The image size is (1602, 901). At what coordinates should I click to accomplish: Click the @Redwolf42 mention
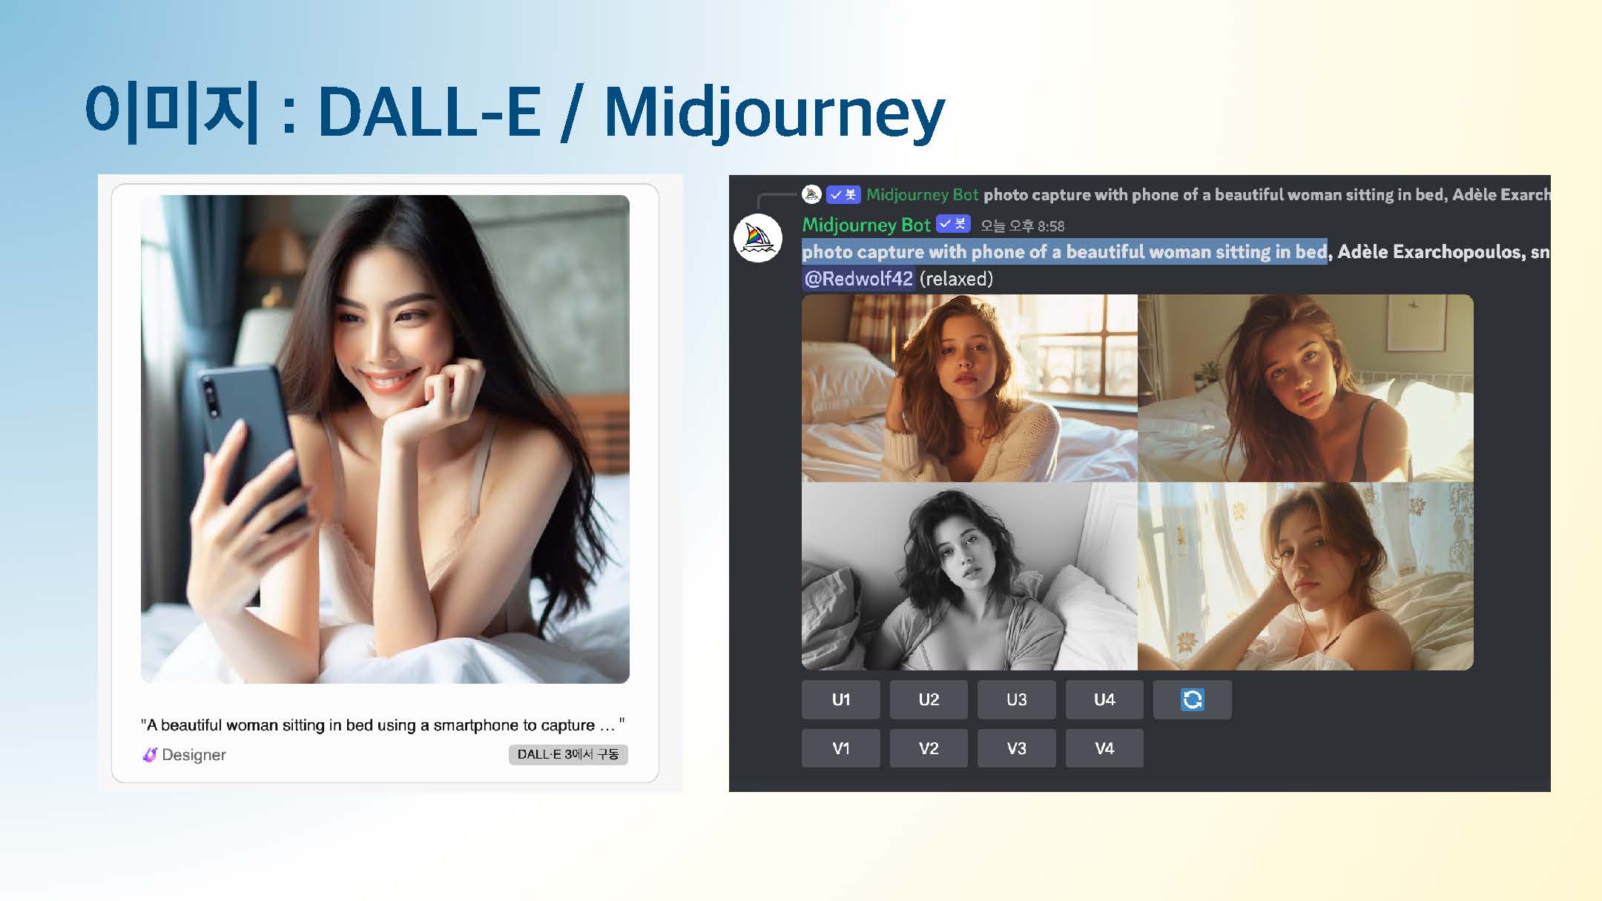click(858, 279)
